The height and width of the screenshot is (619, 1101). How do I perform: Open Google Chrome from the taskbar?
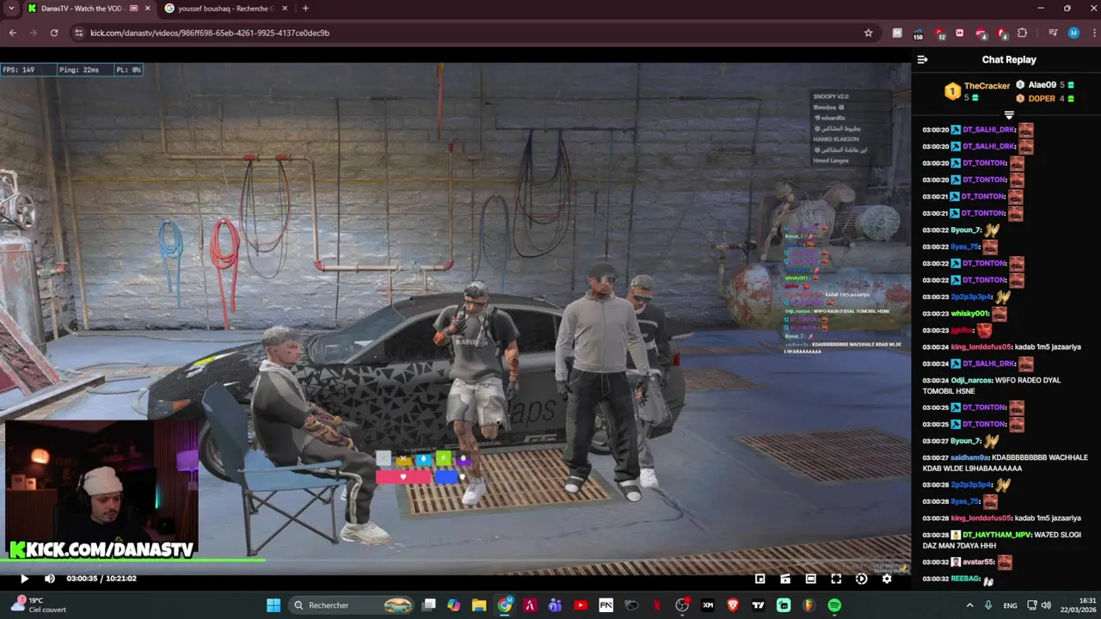[505, 605]
